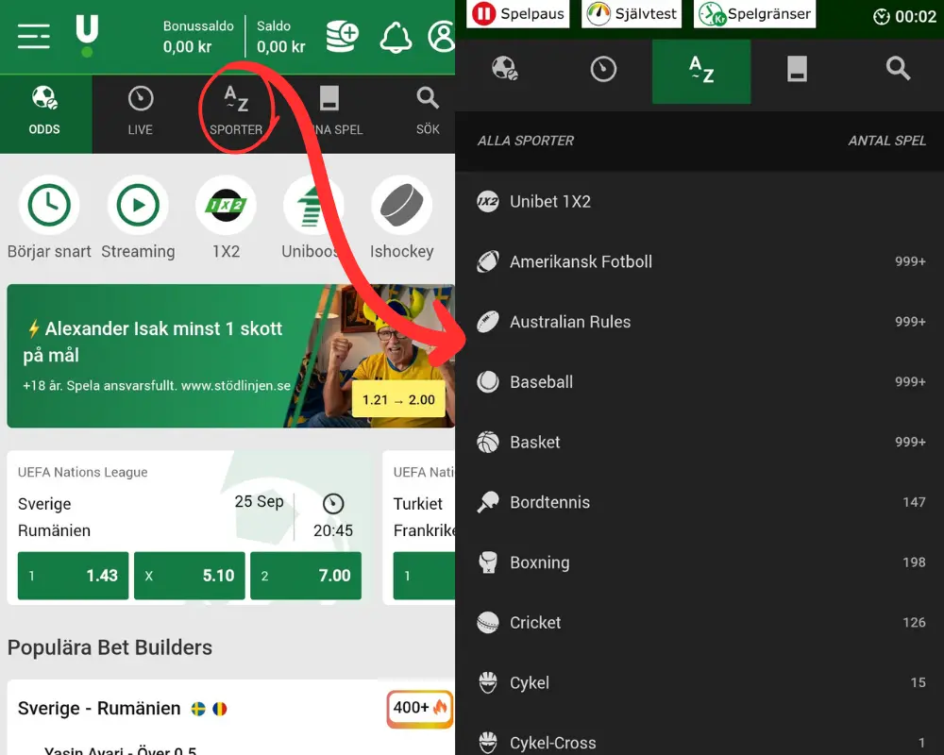Open user profile icon
This screenshot has height=755, width=944.
click(x=442, y=36)
